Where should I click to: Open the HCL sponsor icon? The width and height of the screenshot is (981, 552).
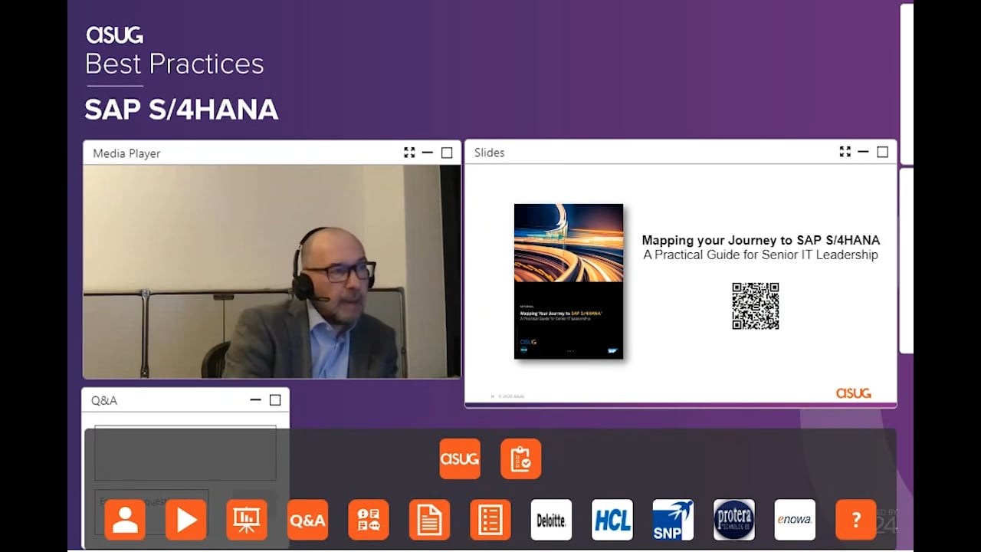pos(612,520)
